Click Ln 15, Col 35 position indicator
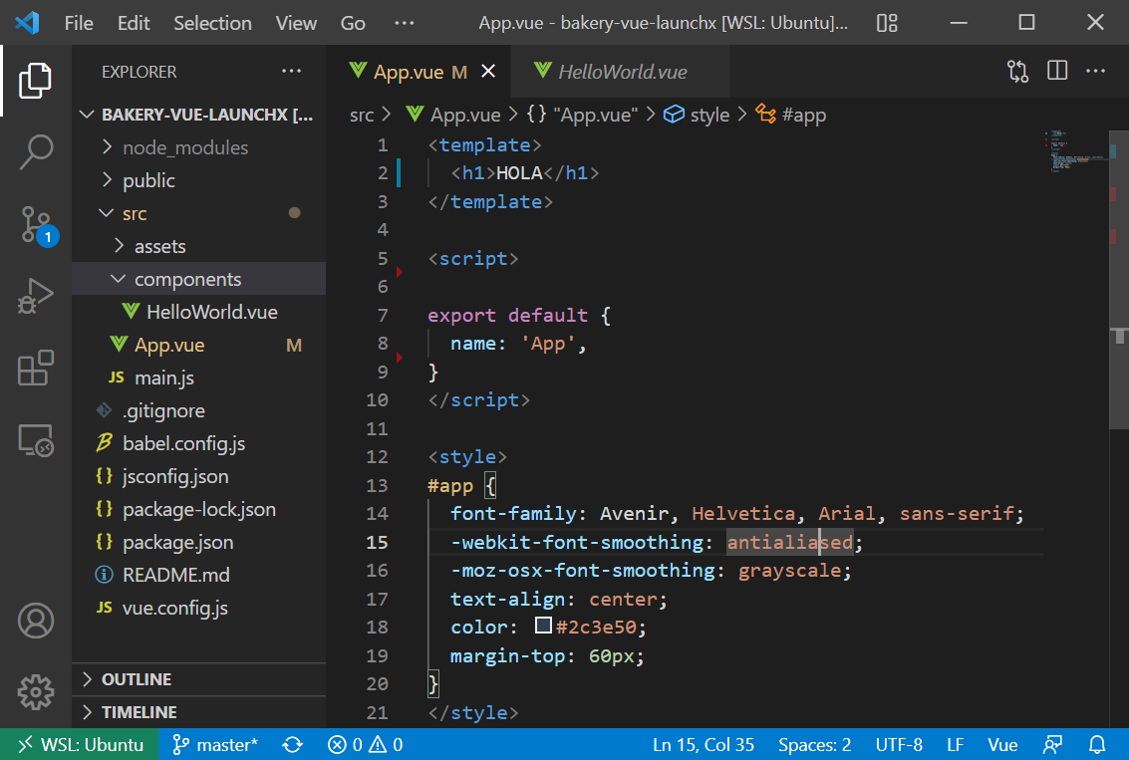Screen dimensions: 1129x760 pos(704,745)
